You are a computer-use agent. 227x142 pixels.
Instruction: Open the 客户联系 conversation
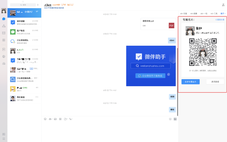24,32
